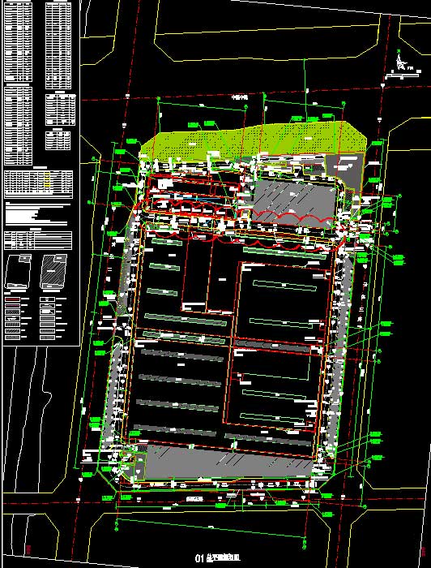Click the large gray parking area at the south

pos(224,463)
